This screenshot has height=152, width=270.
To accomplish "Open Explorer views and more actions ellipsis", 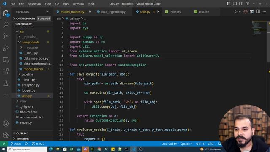I will click(47, 11).
